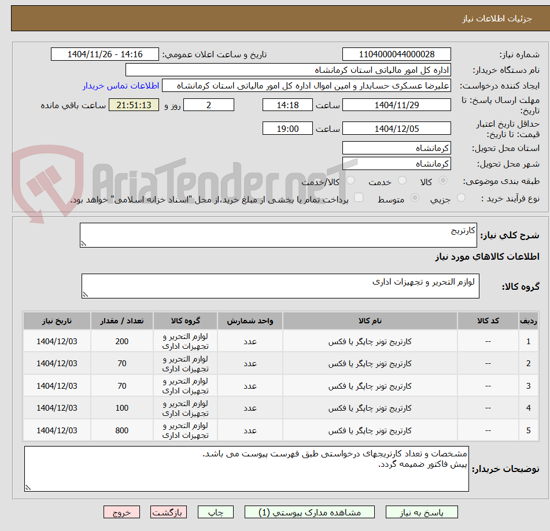Screen dimensions: 550x531
Task: Click the date 1404/12/03 in row 2
Action: point(57,363)
